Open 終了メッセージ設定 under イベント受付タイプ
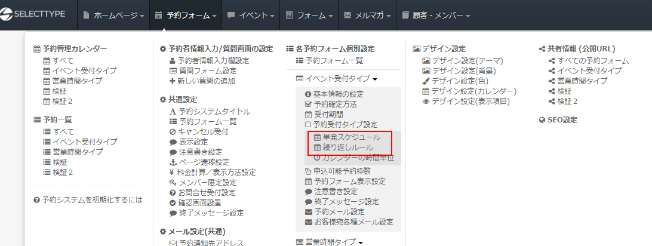The height and width of the screenshot is (246, 652). click(342, 202)
